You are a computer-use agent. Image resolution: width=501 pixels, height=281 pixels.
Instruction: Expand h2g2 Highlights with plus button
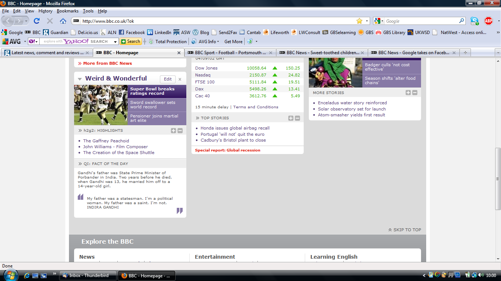click(173, 131)
